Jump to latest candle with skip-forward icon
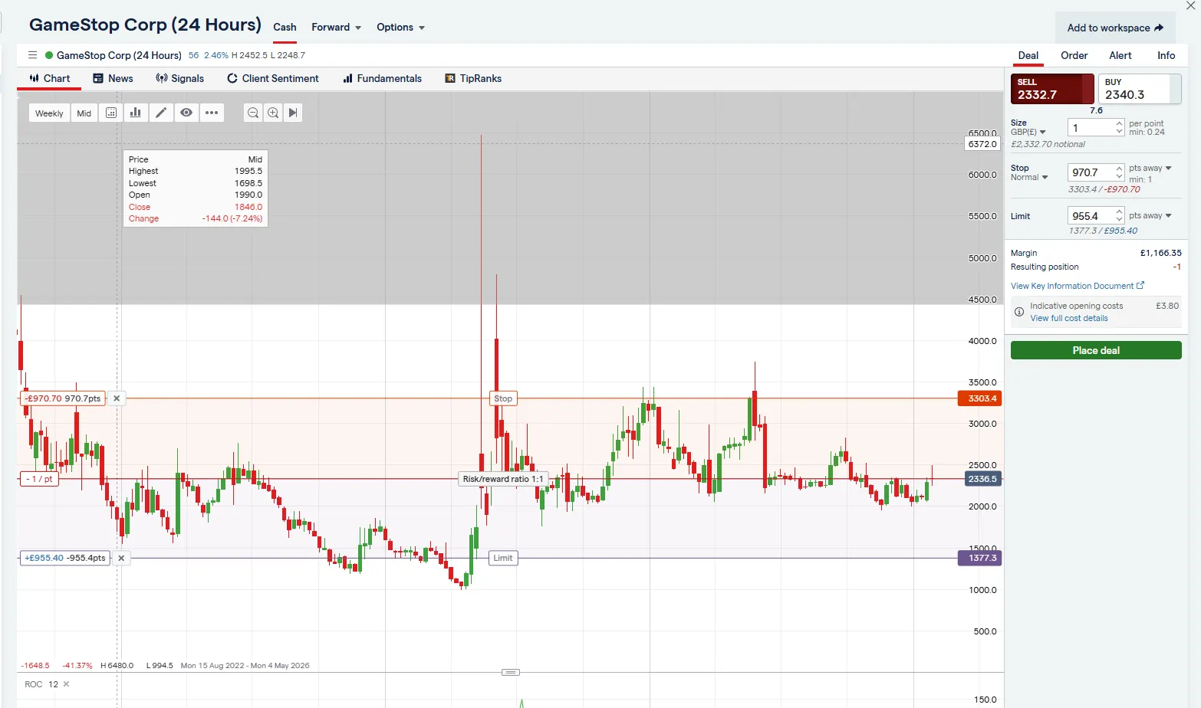The width and height of the screenshot is (1201, 708). tap(293, 113)
